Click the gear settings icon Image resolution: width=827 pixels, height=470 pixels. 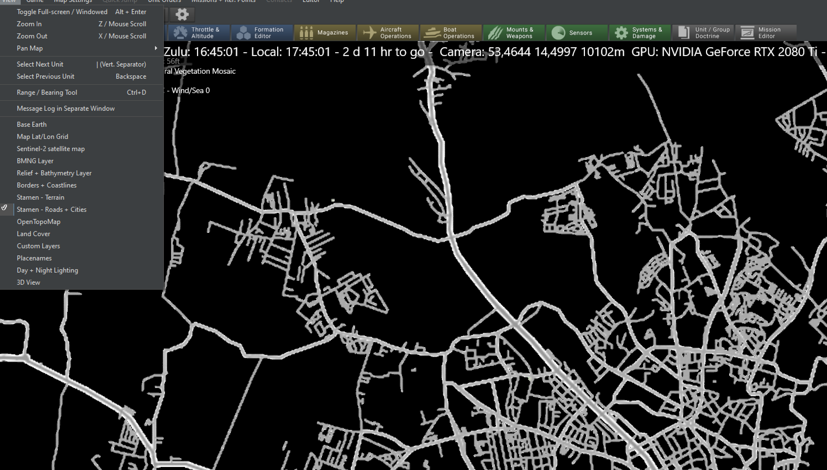tap(182, 14)
